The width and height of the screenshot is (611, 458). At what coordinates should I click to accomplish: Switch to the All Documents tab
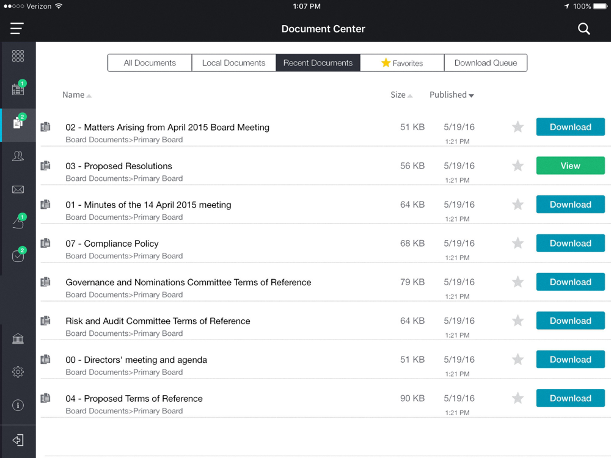150,63
